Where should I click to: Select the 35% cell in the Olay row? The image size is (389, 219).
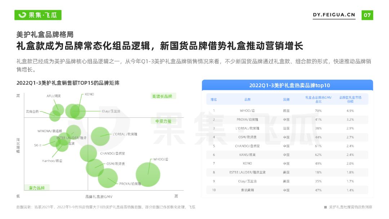coord(318,181)
